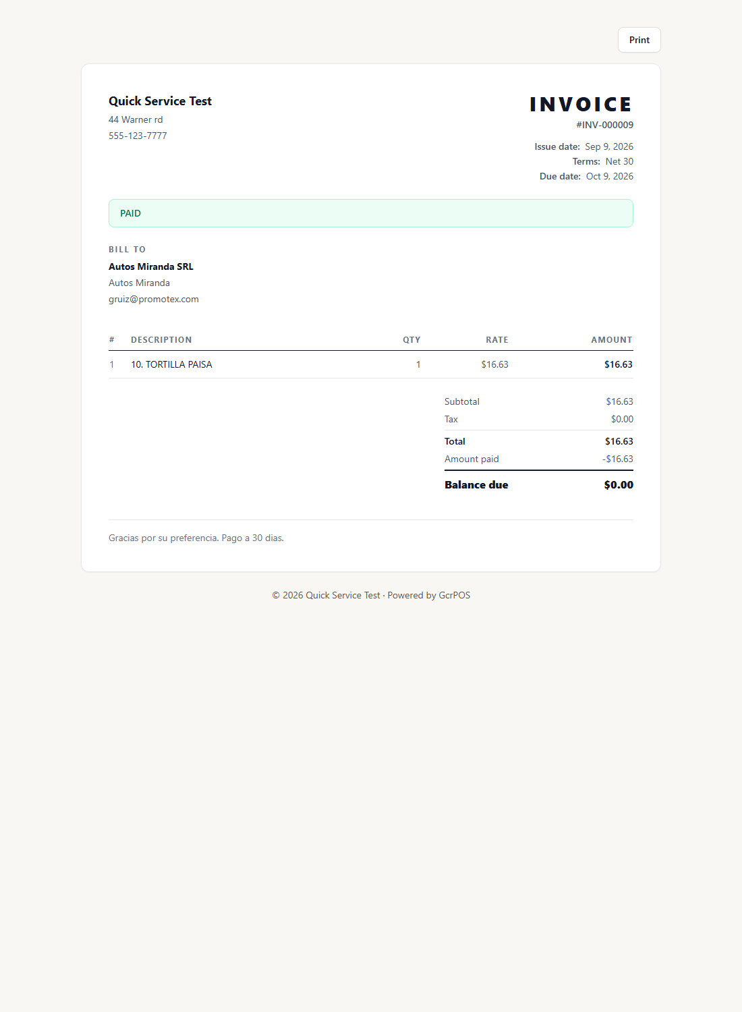Click the Issue date Sep 9, 2026

pyautogui.click(x=609, y=146)
